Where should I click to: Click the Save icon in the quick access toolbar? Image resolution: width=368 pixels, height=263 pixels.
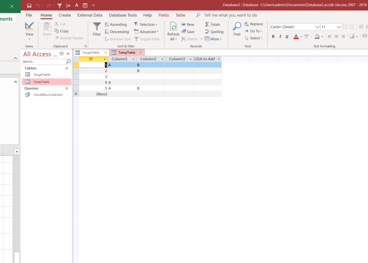[29, 5]
